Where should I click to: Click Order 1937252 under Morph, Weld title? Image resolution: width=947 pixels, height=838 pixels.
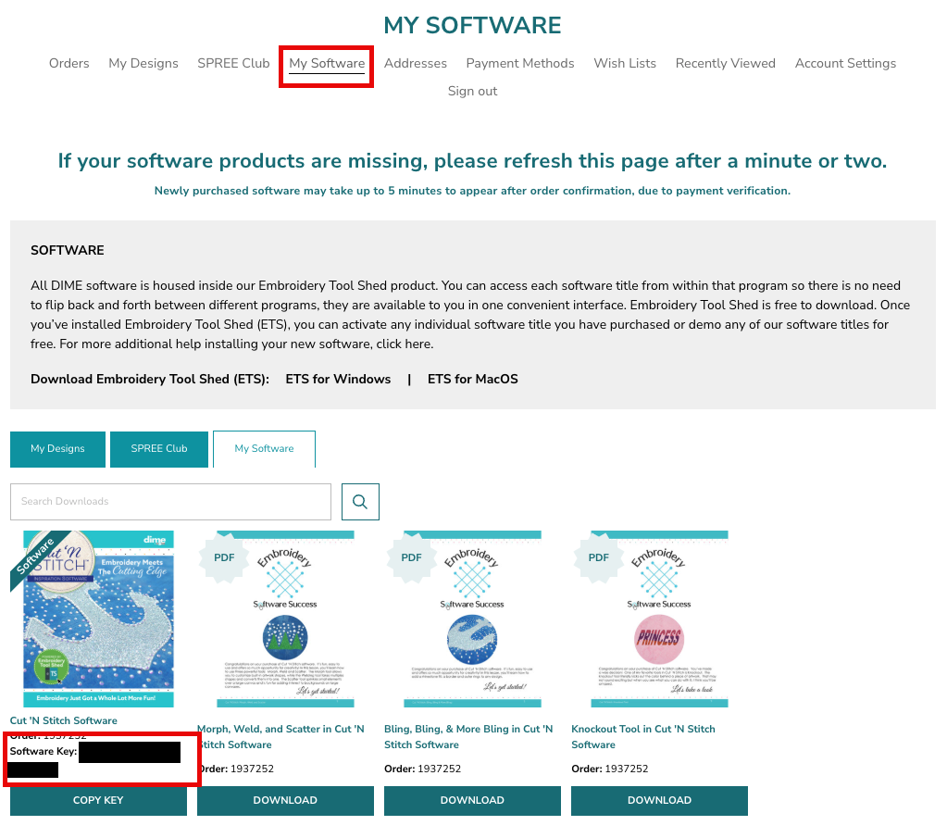(x=235, y=769)
